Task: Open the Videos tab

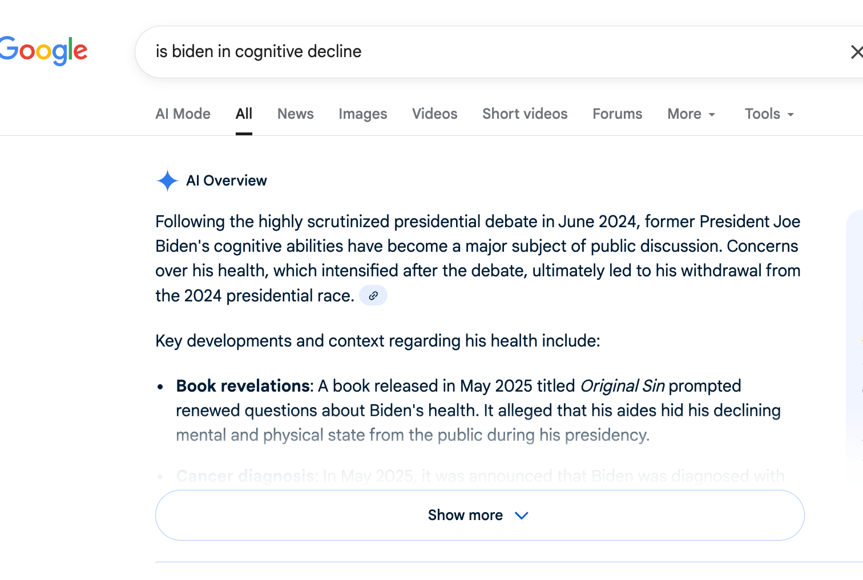Action: tap(434, 114)
